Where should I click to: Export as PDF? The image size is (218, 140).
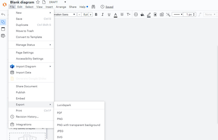tap(79, 113)
